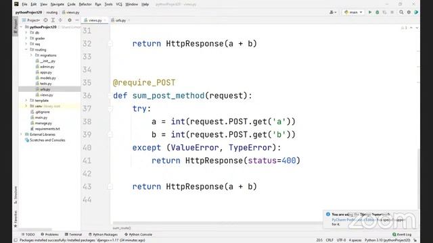Image resolution: width=433 pixels, height=243 pixels.
Task: Open the Event Log
Action: (402, 234)
